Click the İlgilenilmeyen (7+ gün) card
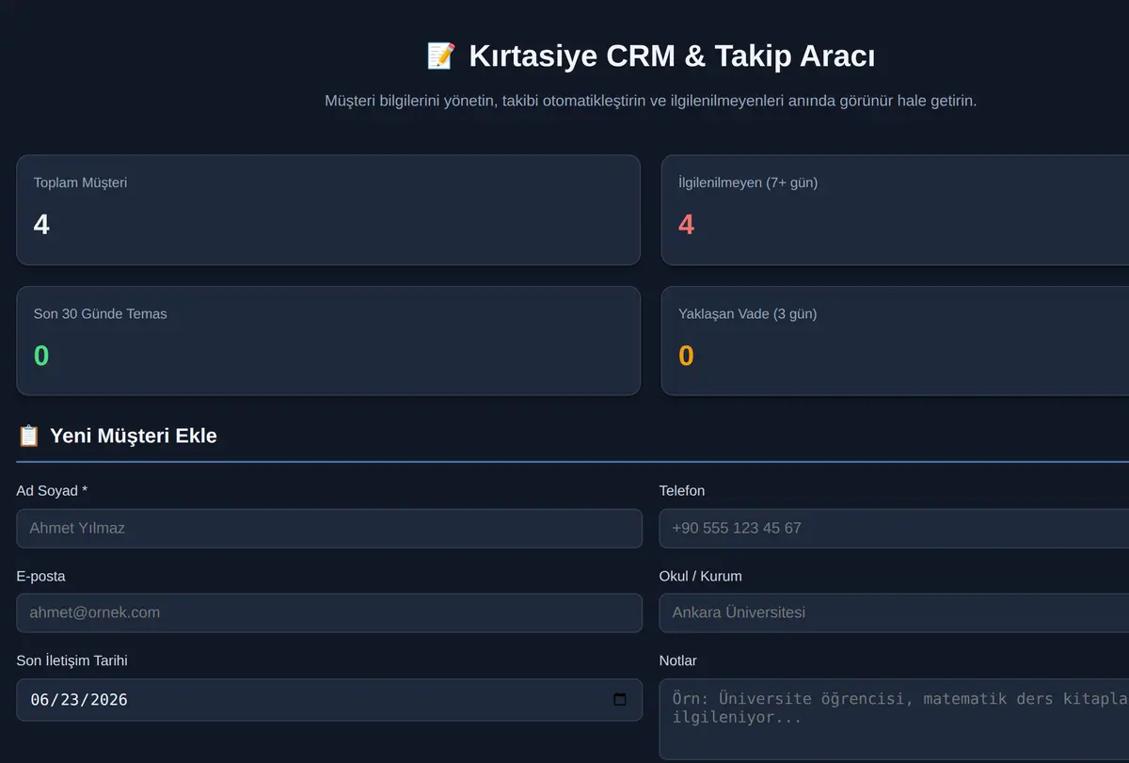 895,210
